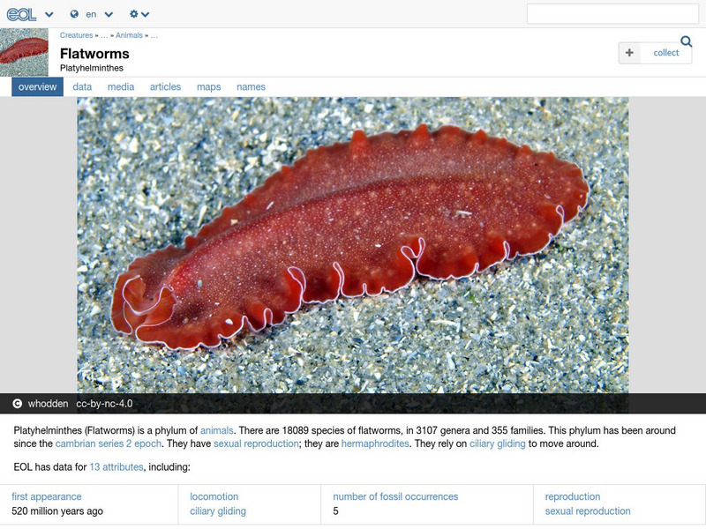Image resolution: width=706 pixels, height=529 pixels.
Task: Click the copyright icon below the flatworm photo
Action: [15, 402]
